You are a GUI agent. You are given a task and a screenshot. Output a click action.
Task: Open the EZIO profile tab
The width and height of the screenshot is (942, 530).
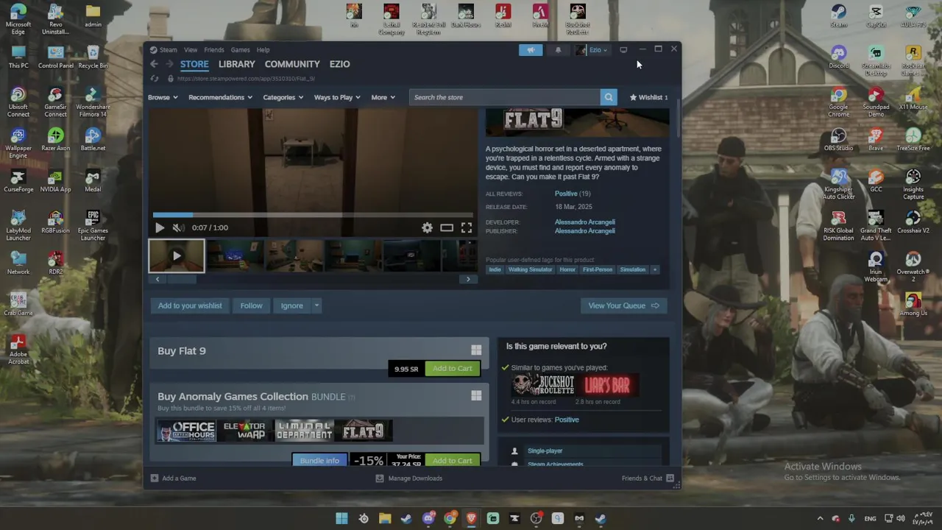click(339, 64)
